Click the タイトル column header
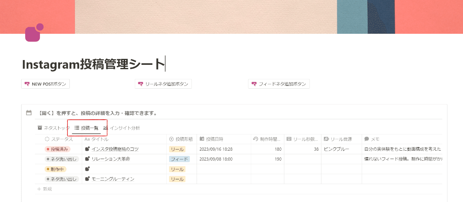 click(124, 139)
